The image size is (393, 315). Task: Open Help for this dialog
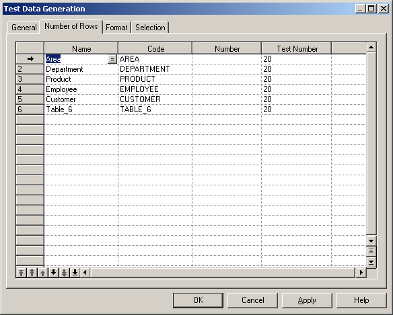click(x=361, y=300)
